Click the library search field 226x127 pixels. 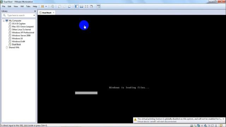pos(19,15)
